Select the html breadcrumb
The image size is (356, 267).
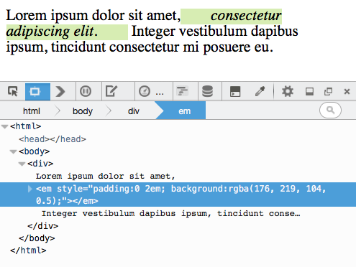coord(32,111)
